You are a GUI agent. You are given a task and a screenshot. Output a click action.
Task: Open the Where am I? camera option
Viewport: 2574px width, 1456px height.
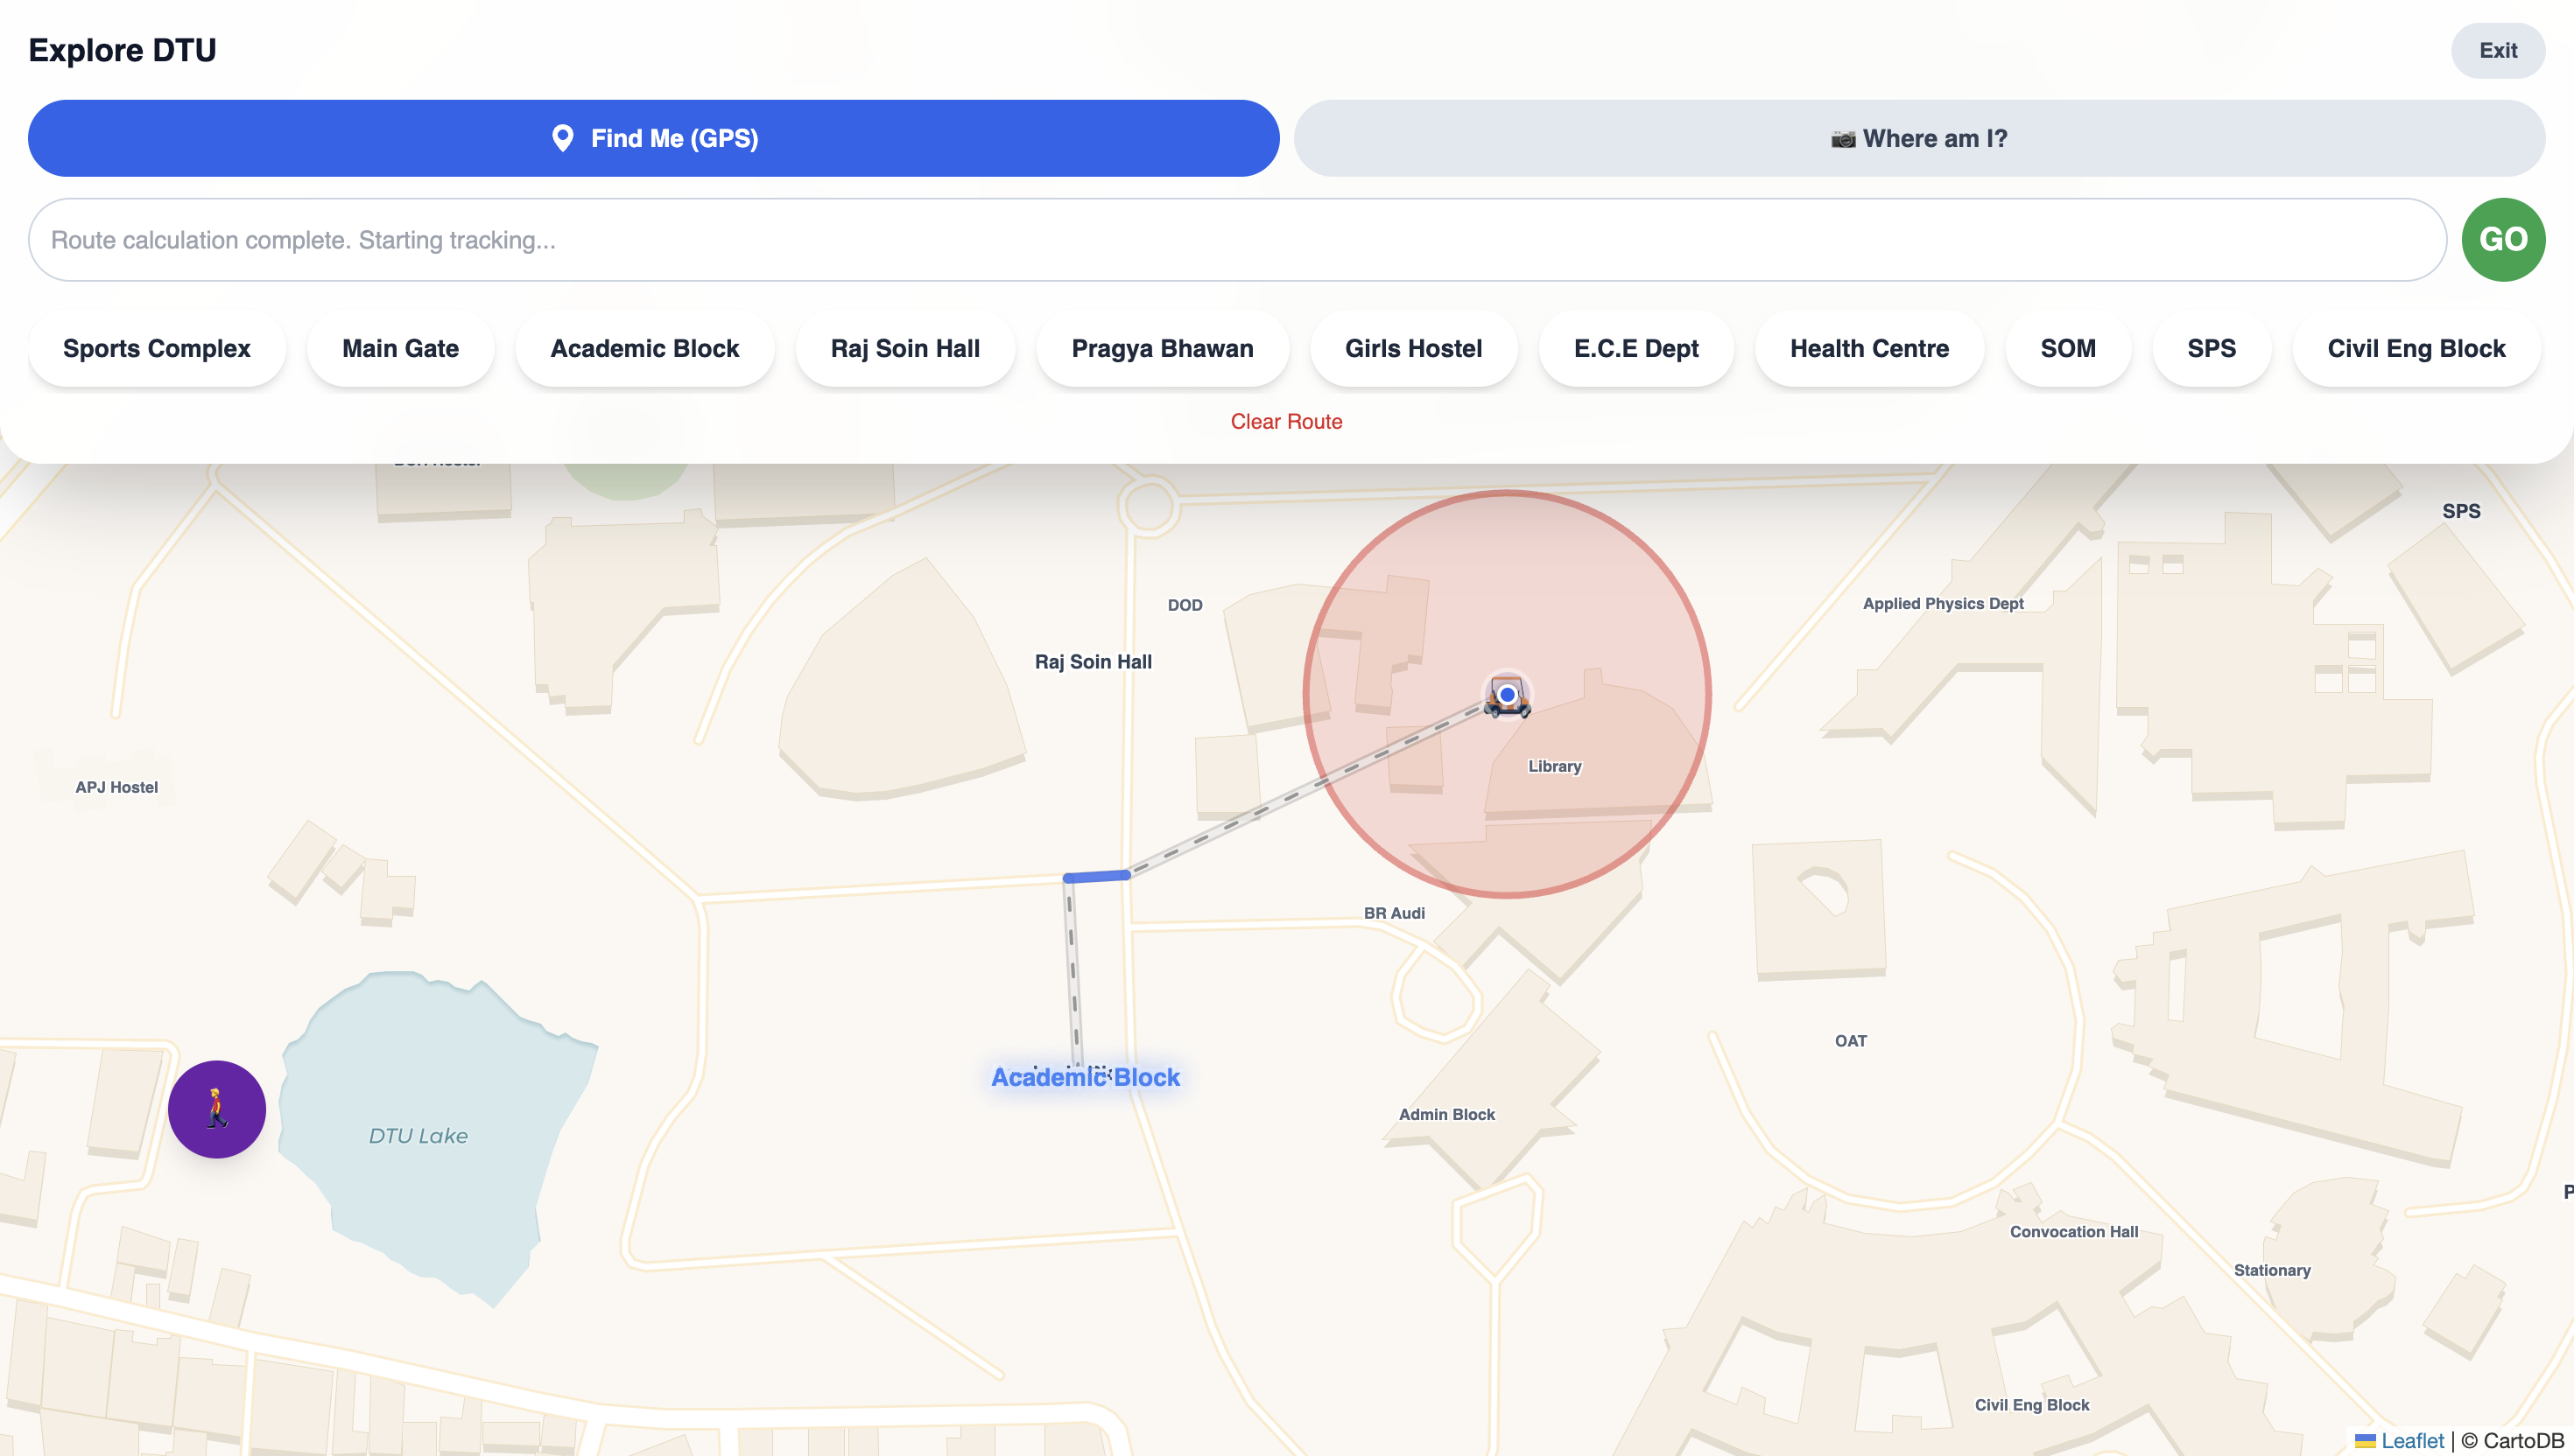[x=1919, y=138]
